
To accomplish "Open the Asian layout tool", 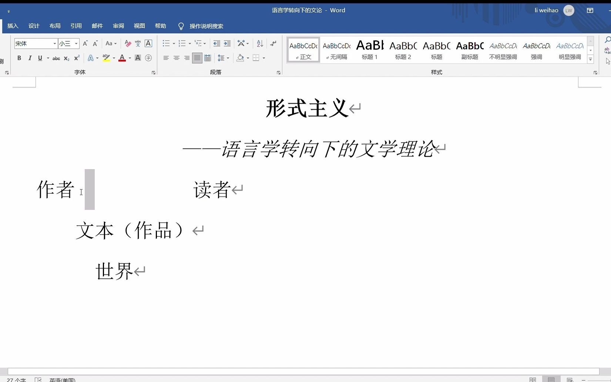I will [241, 43].
